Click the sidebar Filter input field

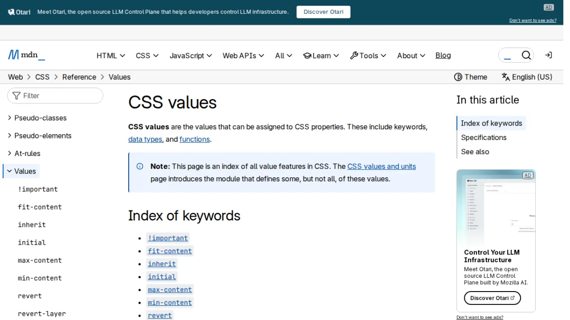pyautogui.click(x=55, y=95)
